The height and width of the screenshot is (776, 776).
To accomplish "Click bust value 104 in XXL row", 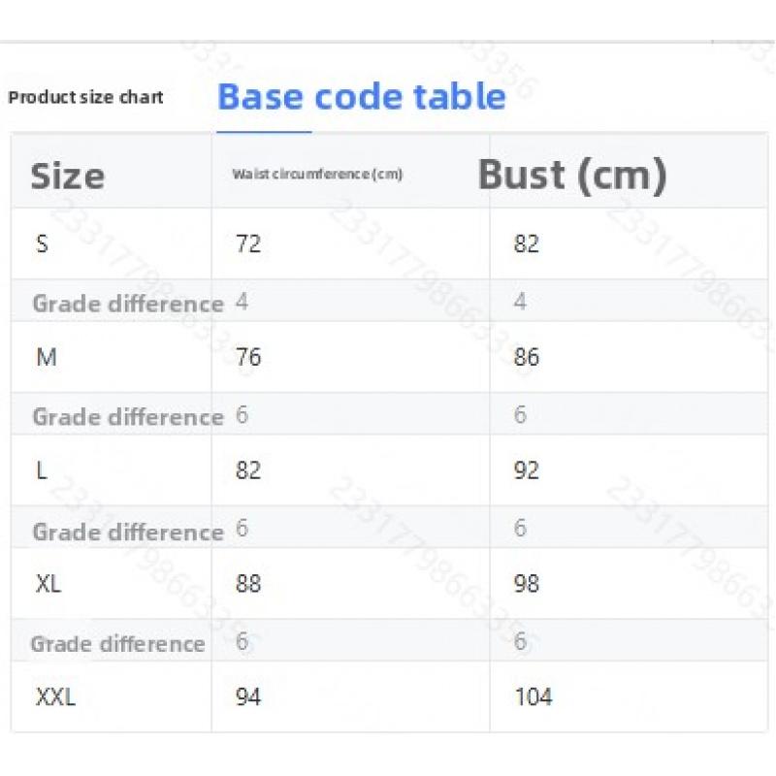I will 533,696.
